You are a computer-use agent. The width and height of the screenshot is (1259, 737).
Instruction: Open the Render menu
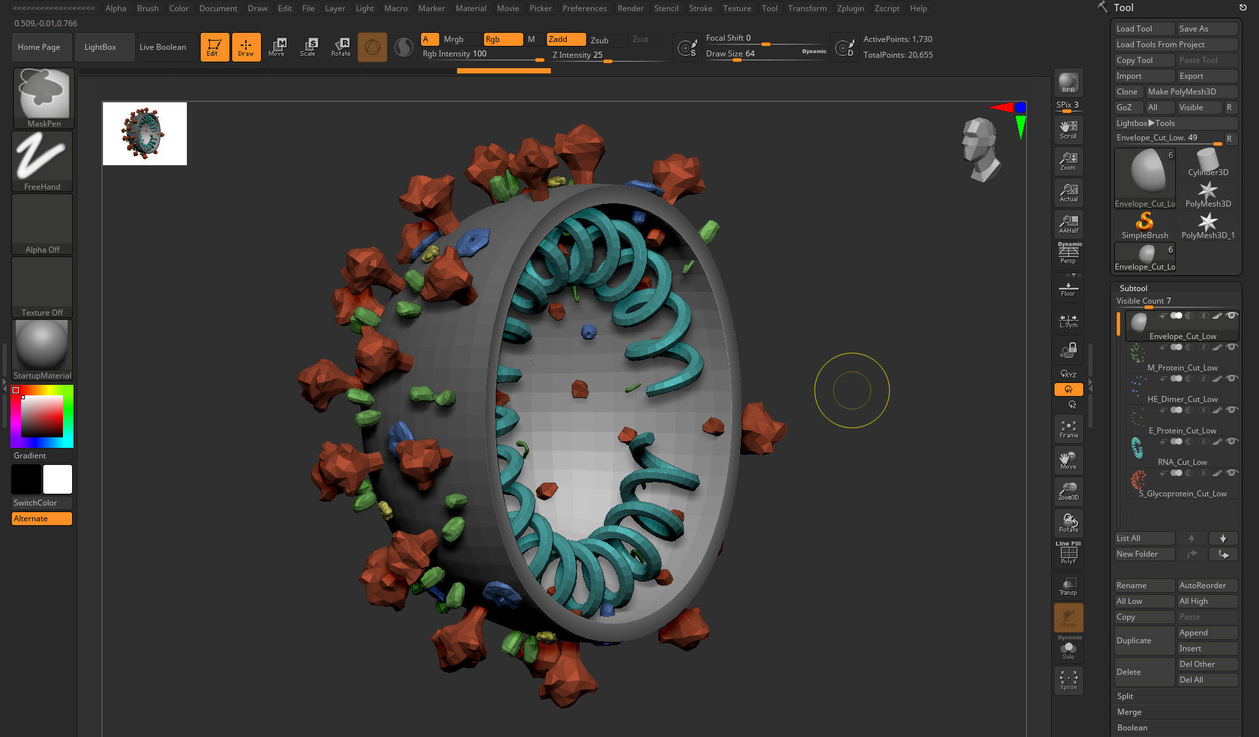click(630, 9)
